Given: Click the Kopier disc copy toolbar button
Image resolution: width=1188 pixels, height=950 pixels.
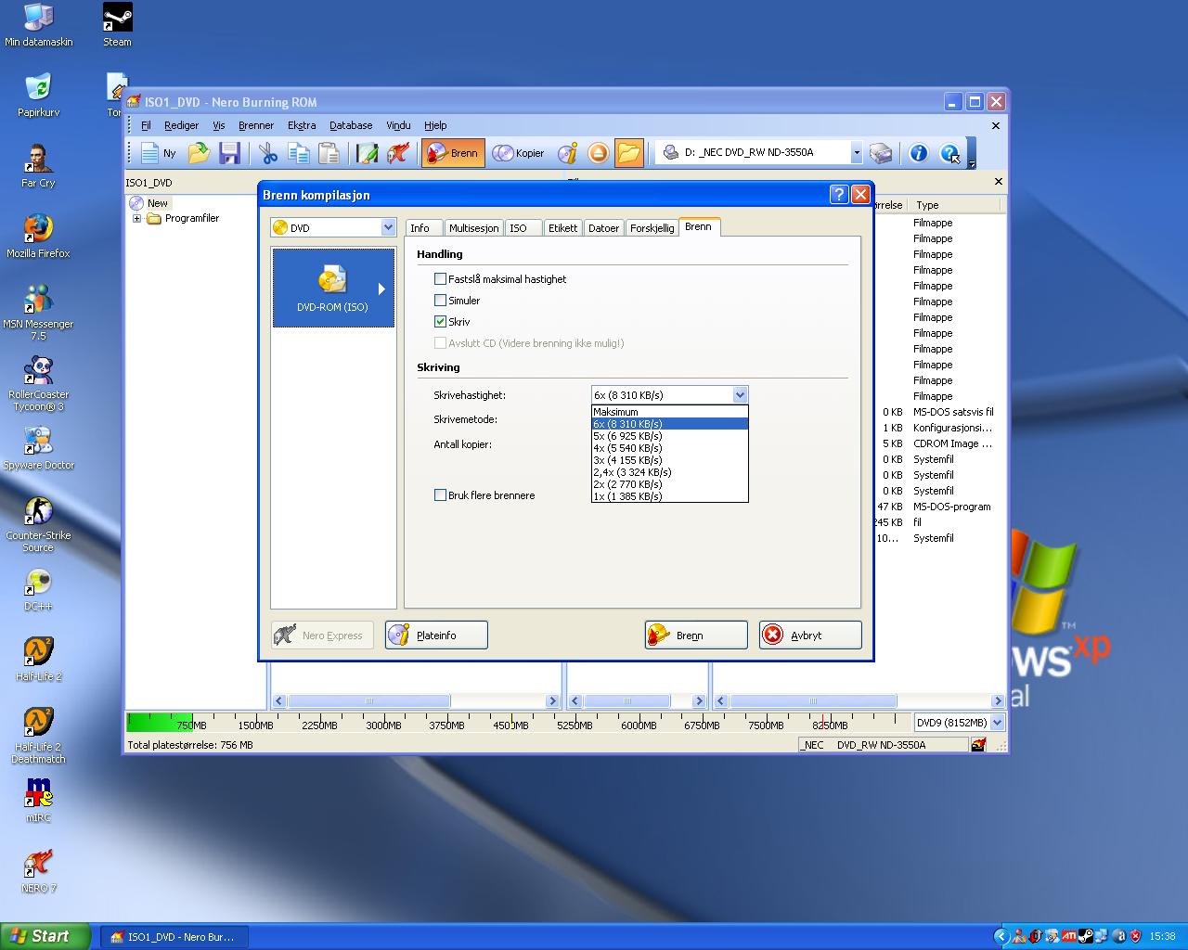Looking at the screenshot, I should pos(519,153).
